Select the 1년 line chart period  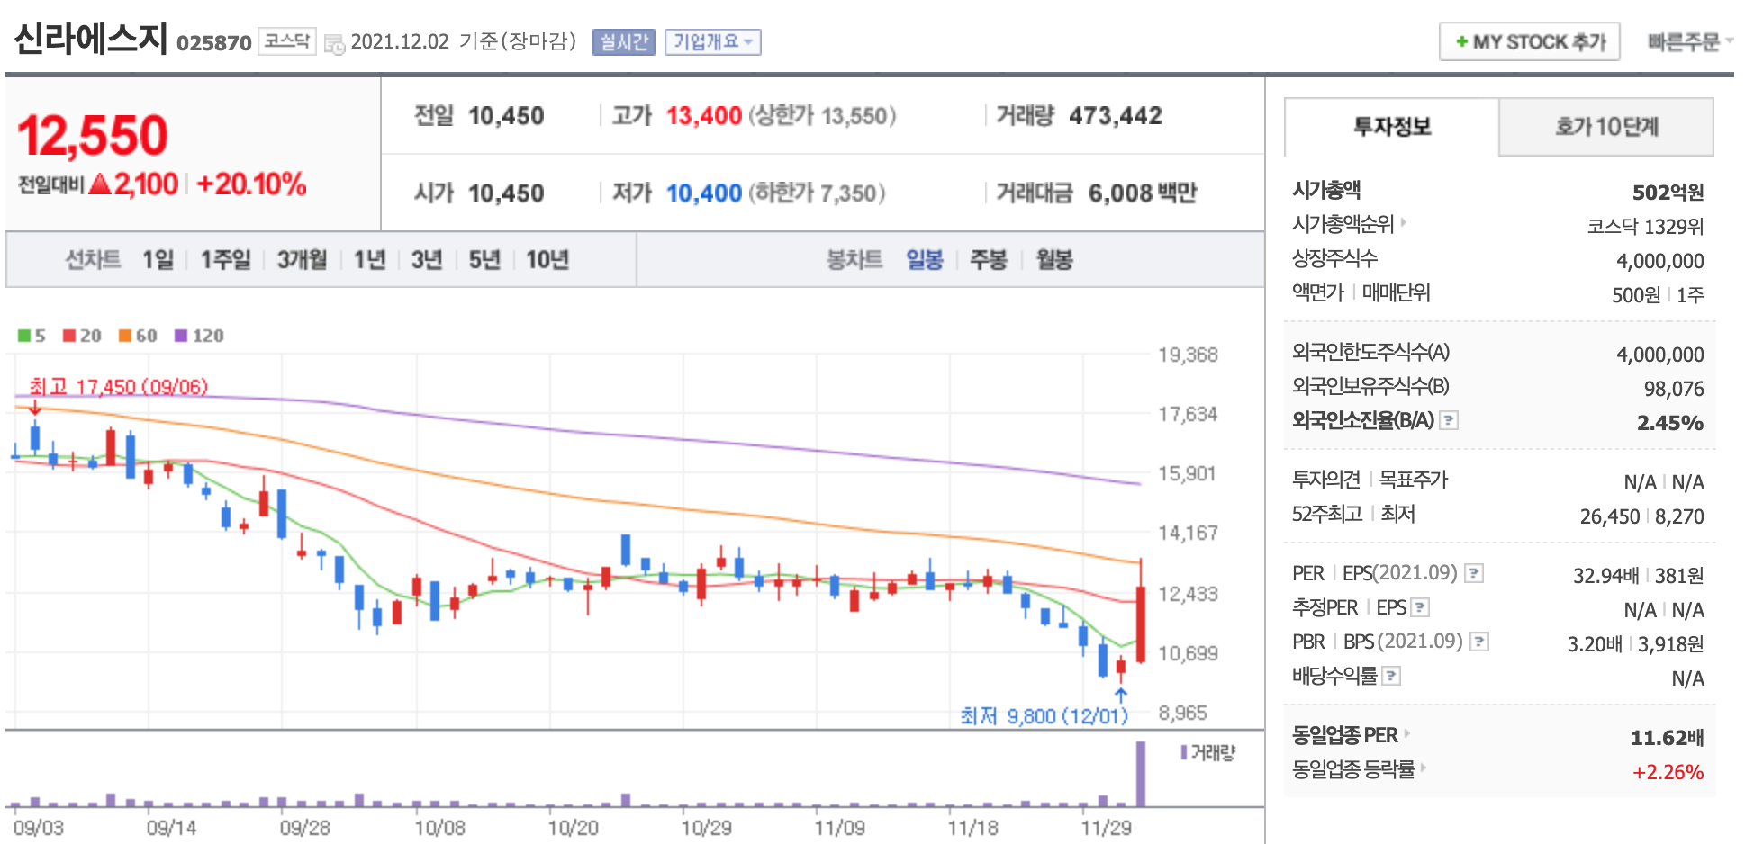[370, 260]
